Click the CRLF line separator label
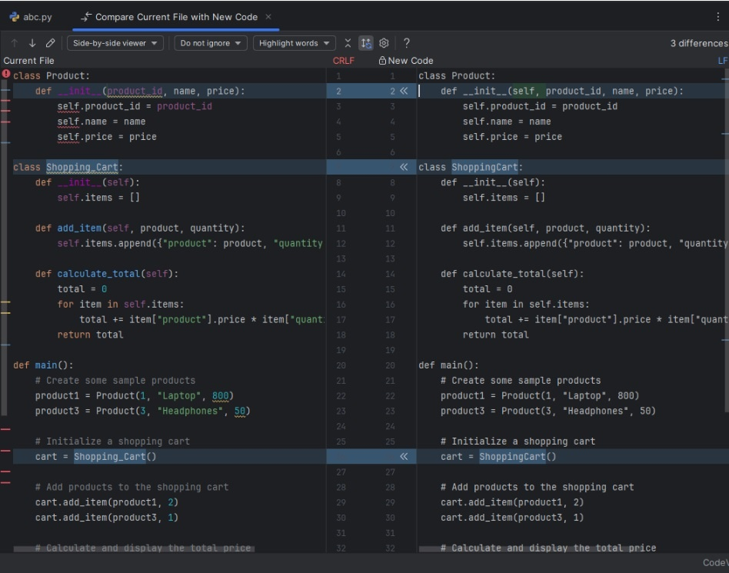The width and height of the screenshot is (729, 573). click(343, 61)
